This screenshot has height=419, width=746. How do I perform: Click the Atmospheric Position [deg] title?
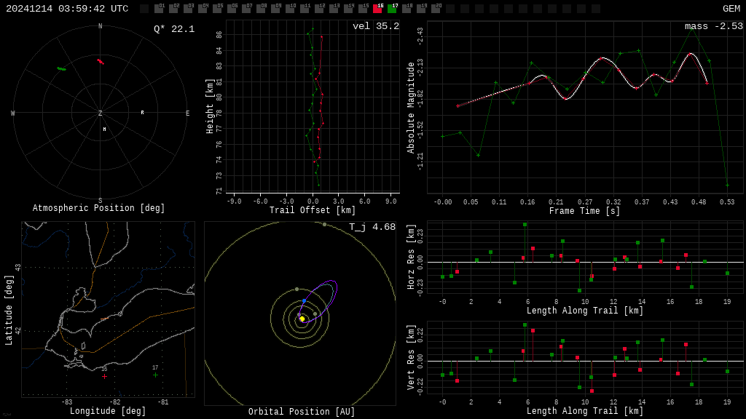[x=98, y=208]
